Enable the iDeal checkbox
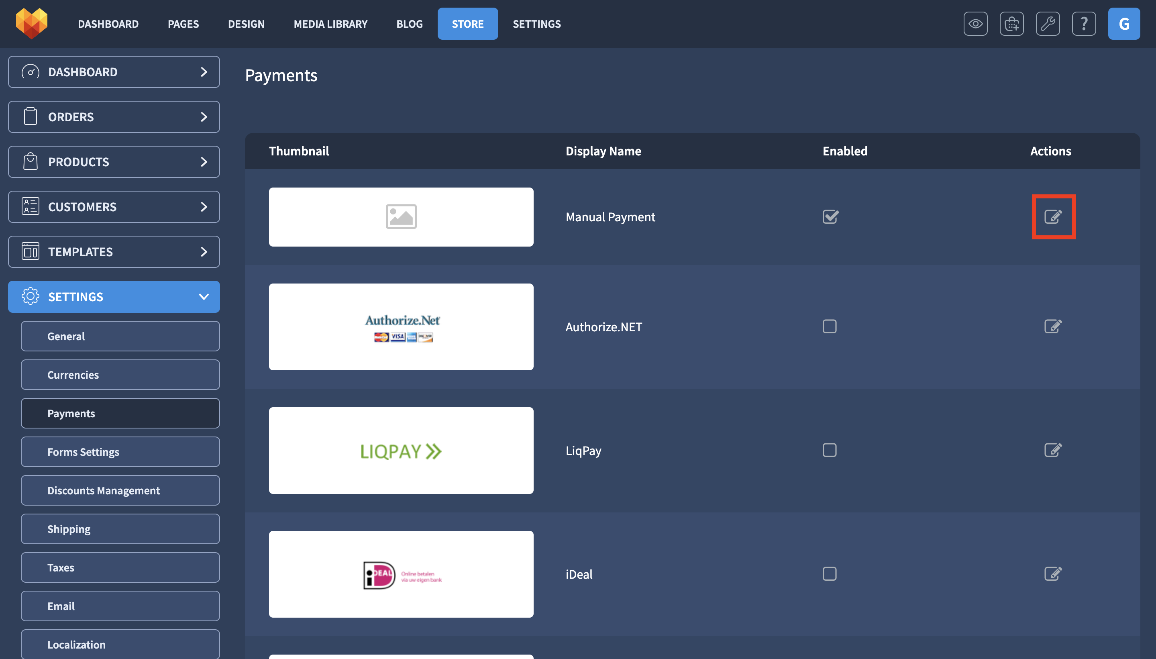 (x=829, y=574)
